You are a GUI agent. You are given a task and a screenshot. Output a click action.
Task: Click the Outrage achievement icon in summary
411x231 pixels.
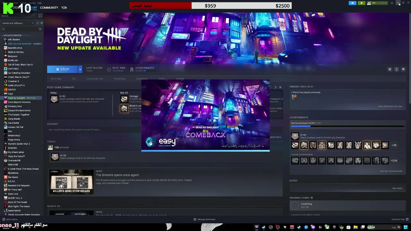pyautogui.click(x=124, y=99)
